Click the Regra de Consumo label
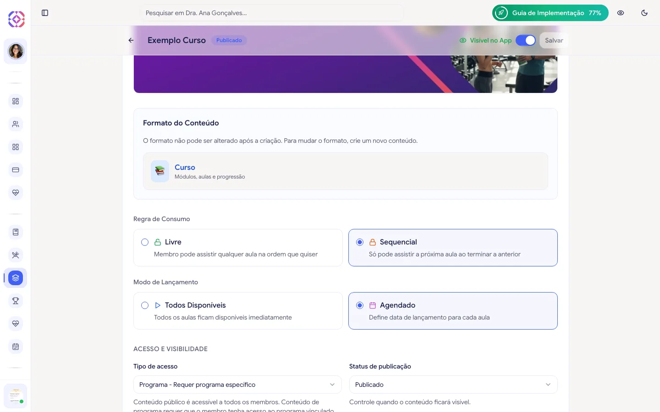 coord(162,219)
